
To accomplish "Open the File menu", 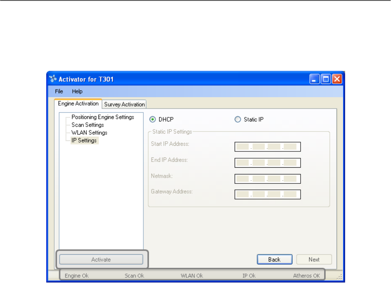I will point(59,91).
